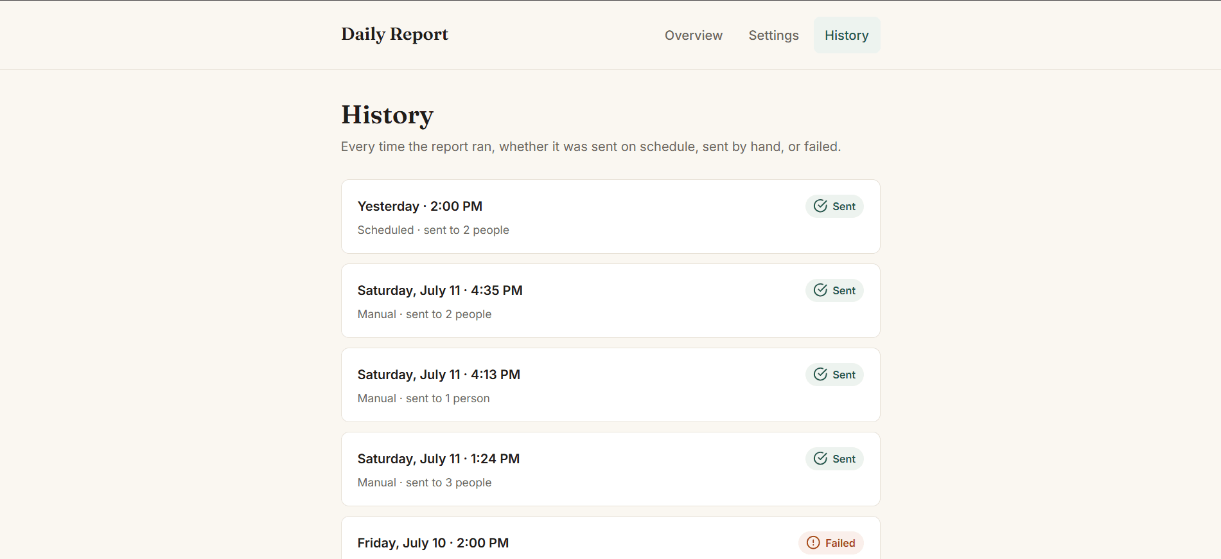This screenshot has width=1221, height=559.
Task: Click the Sent check icon for 4:35 PM entry
Action: [820, 290]
